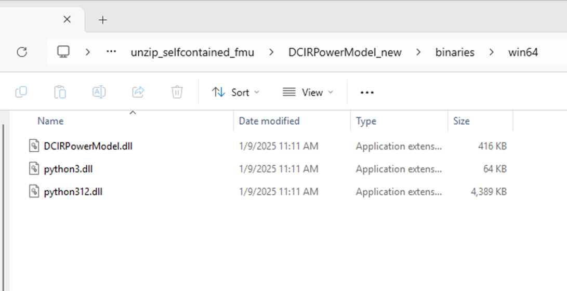
Task: Add a new Explorer tab
Action: coord(103,20)
